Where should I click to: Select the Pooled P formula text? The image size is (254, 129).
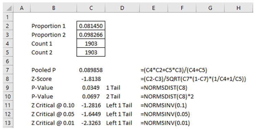tap(174, 70)
